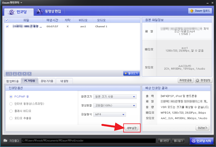Click the save folder path field

pyautogui.click(x=88, y=141)
